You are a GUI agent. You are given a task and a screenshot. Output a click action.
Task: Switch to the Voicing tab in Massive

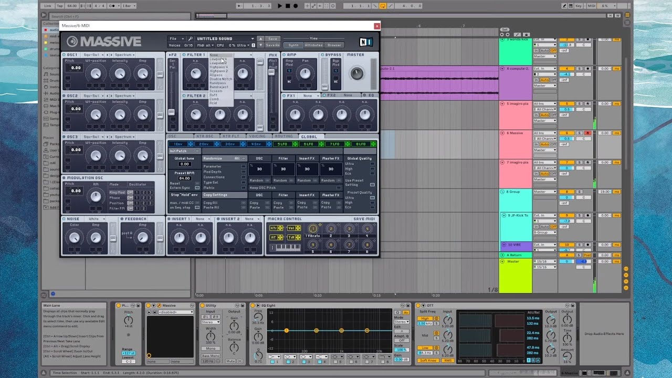point(257,136)
